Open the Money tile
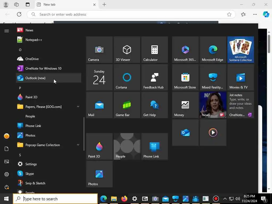Screen dimensions: 272x204 [185, 105]
